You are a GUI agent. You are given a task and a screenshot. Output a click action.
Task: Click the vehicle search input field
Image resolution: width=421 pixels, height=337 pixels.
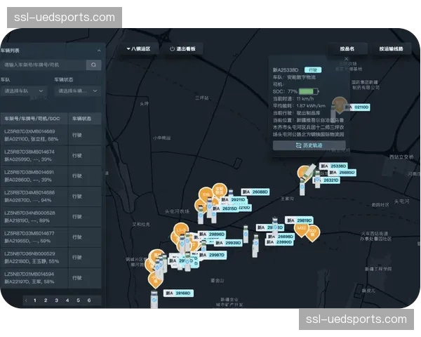[44, 65]
